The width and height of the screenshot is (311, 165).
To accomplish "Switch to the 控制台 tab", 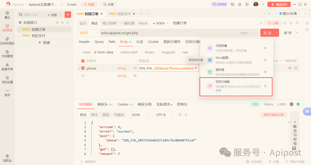I will click(182, 104).
